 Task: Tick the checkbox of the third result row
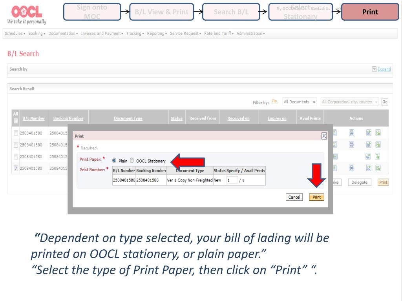(16, 156)
